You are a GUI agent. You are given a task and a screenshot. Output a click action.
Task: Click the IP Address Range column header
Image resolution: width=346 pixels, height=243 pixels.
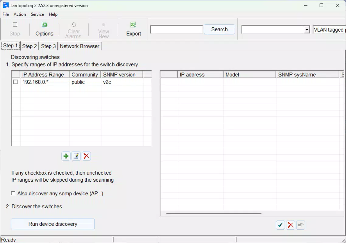tap(45, 74)
